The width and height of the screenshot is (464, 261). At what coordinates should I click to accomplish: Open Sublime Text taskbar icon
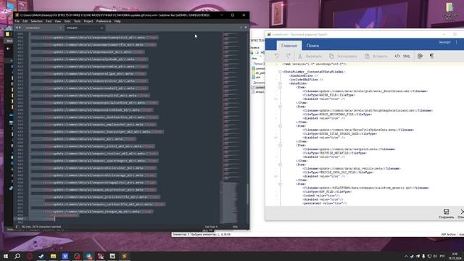124,256
